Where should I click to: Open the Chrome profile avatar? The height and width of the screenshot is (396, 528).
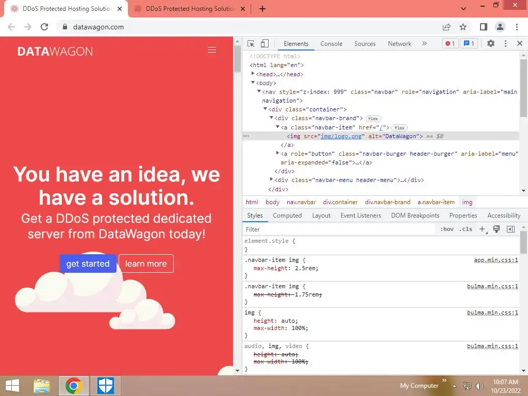[500, 27]
